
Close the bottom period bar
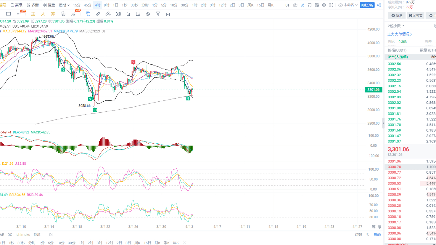184,243
